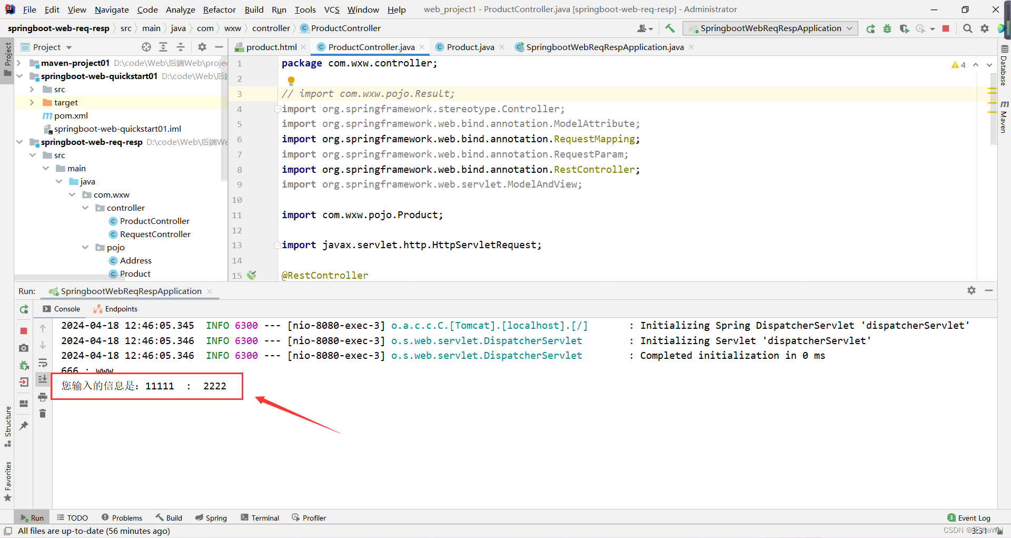Open RequestController class in tree

point(155,234)
